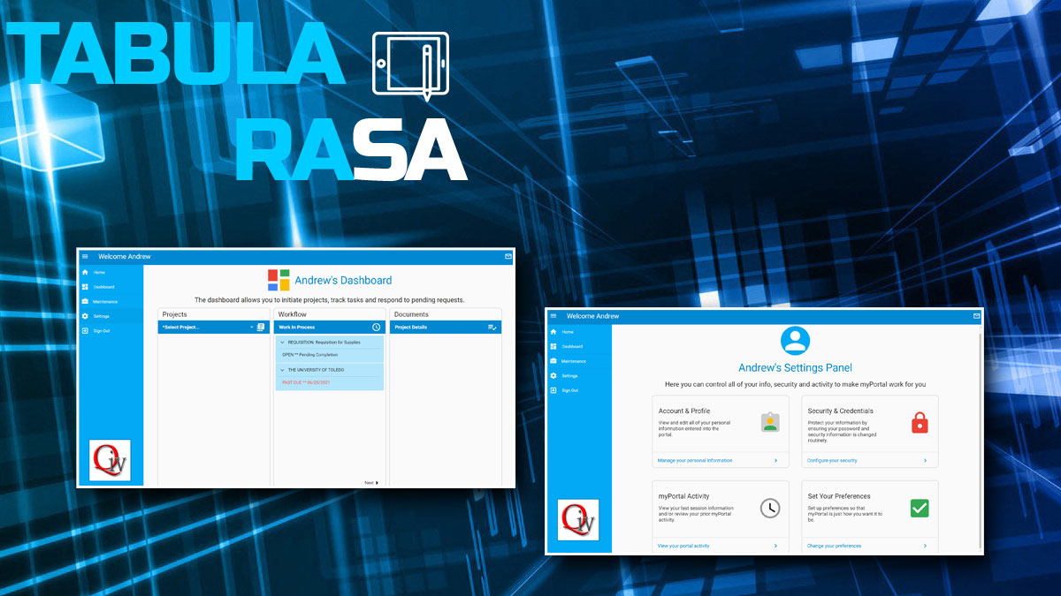Click the QW logo in the Settings Panel window
The image size is (1061, 596).
pos(578,520)
